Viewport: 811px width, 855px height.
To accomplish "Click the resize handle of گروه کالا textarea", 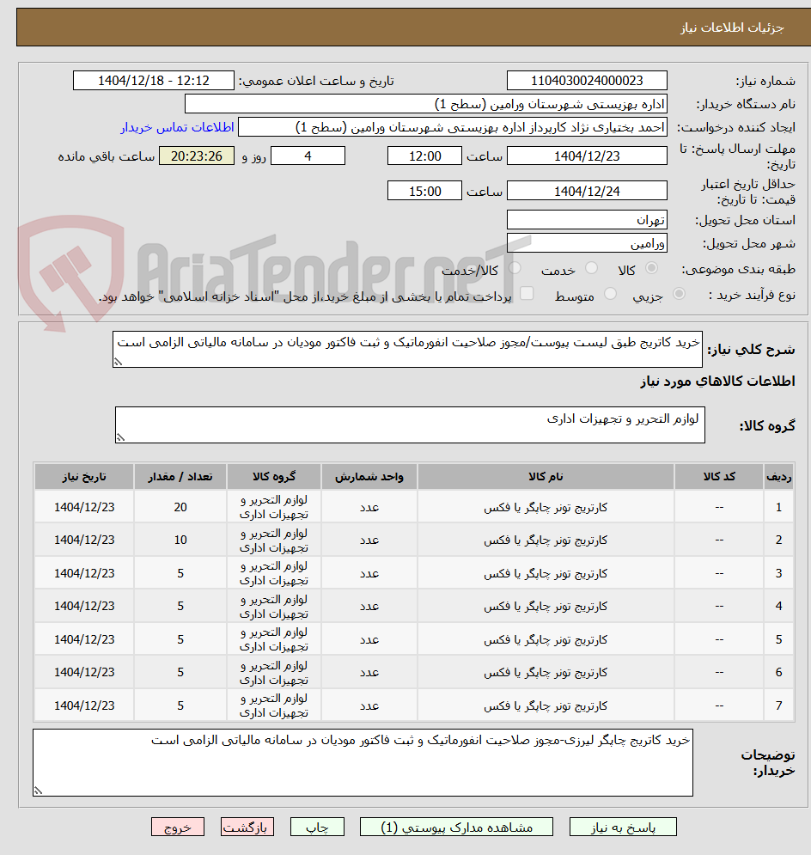I will point(120,437).
